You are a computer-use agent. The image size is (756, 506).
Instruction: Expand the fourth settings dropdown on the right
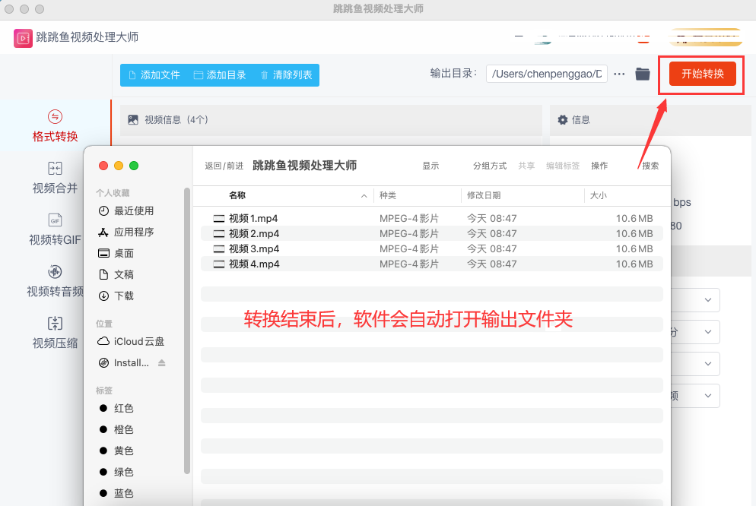[708, 396]
